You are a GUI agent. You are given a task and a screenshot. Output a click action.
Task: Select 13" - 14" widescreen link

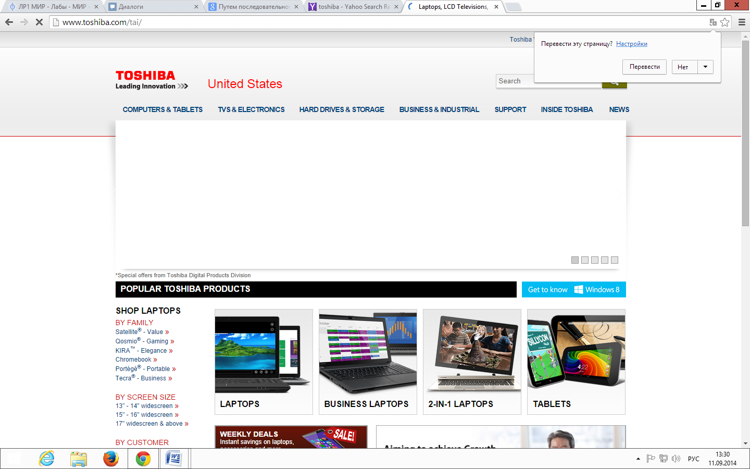(x=147, y=406)
